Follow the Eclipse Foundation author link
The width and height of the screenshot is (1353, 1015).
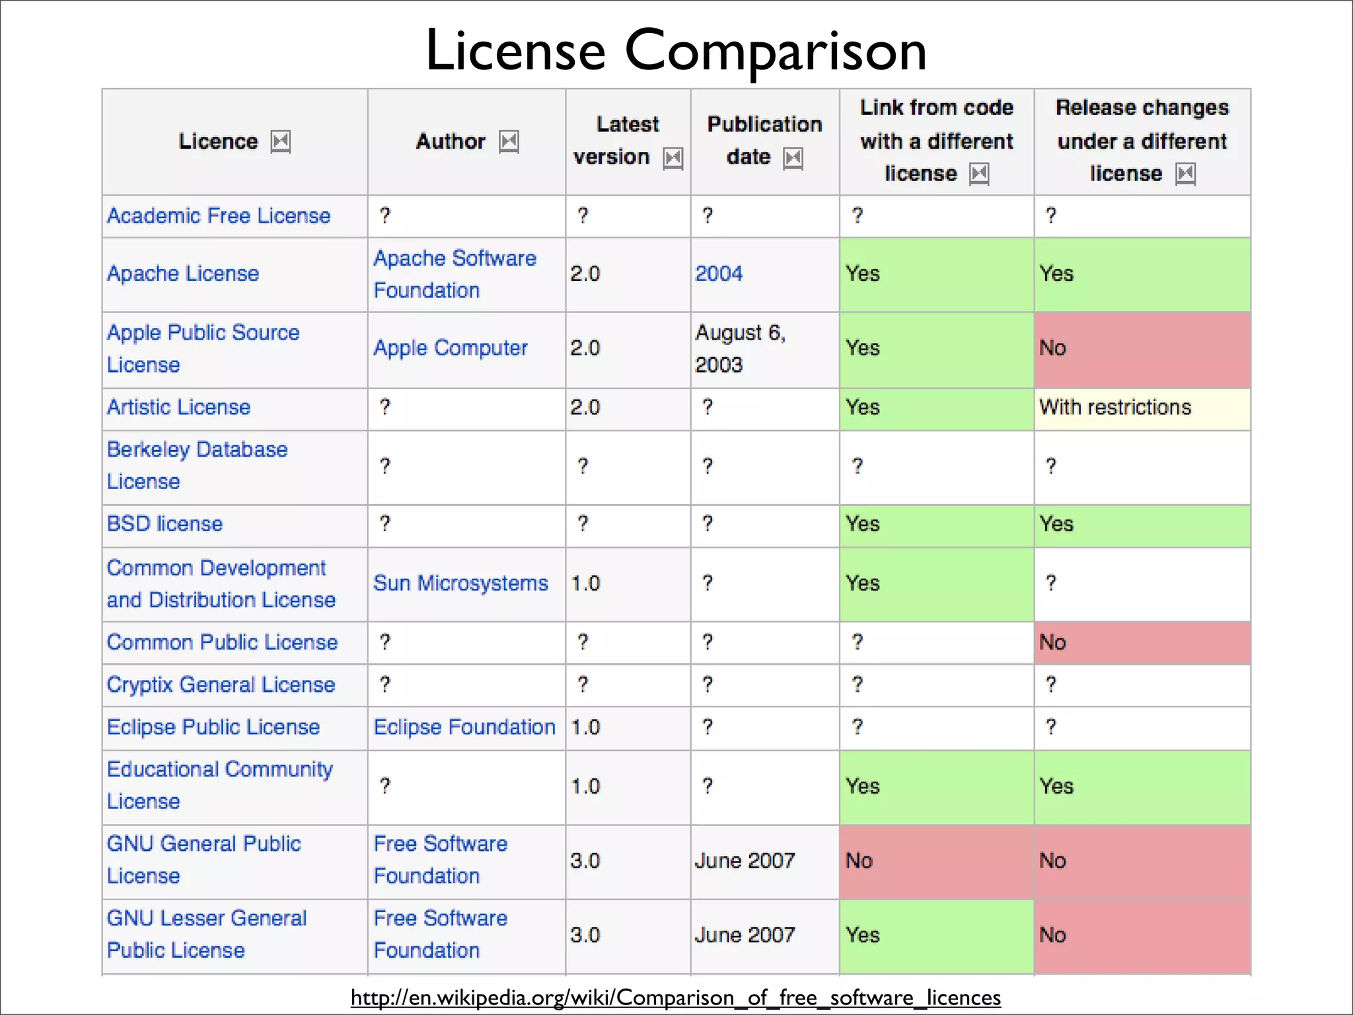pos(464,727)
